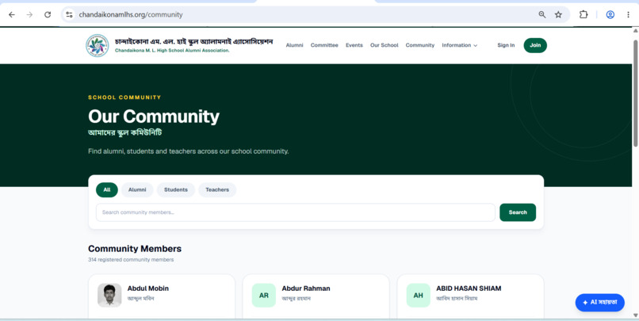Click the Our Community heading
This screenshot has height=321, width=639.
(x=154, y=117)
